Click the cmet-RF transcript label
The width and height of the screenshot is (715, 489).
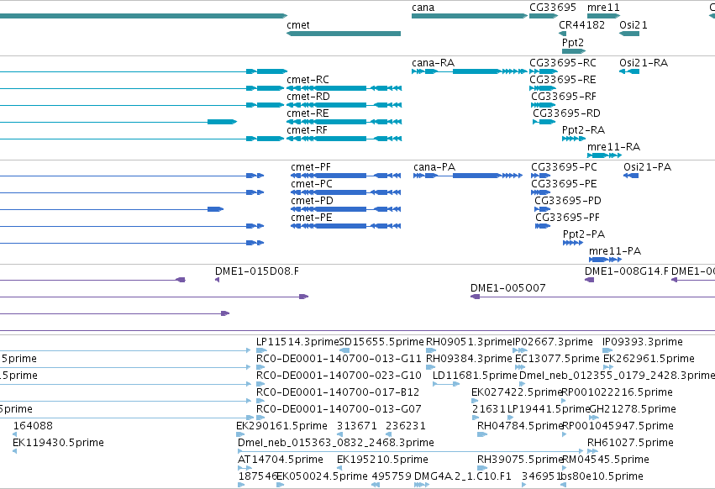(308, 130)
